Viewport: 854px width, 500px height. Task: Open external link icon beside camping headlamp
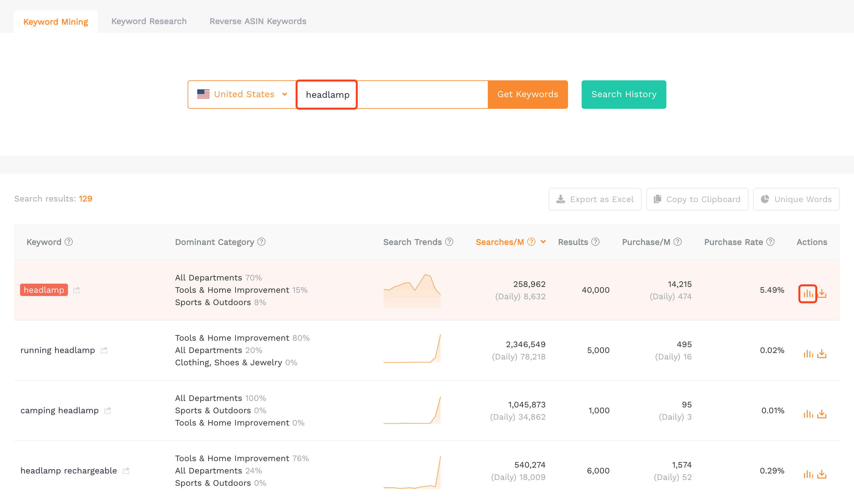tap(108, 410)
